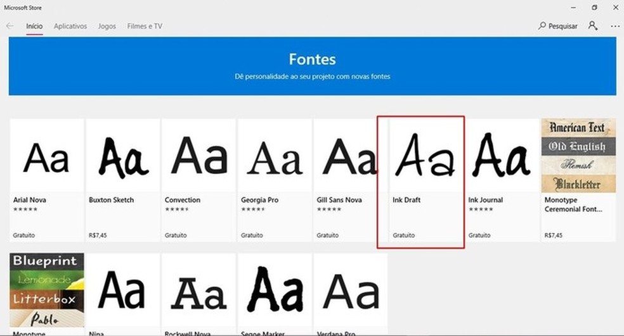Click the star rating under Arial Nova
The height and width of the screenshot is (336, 624).
coord(25,209)
